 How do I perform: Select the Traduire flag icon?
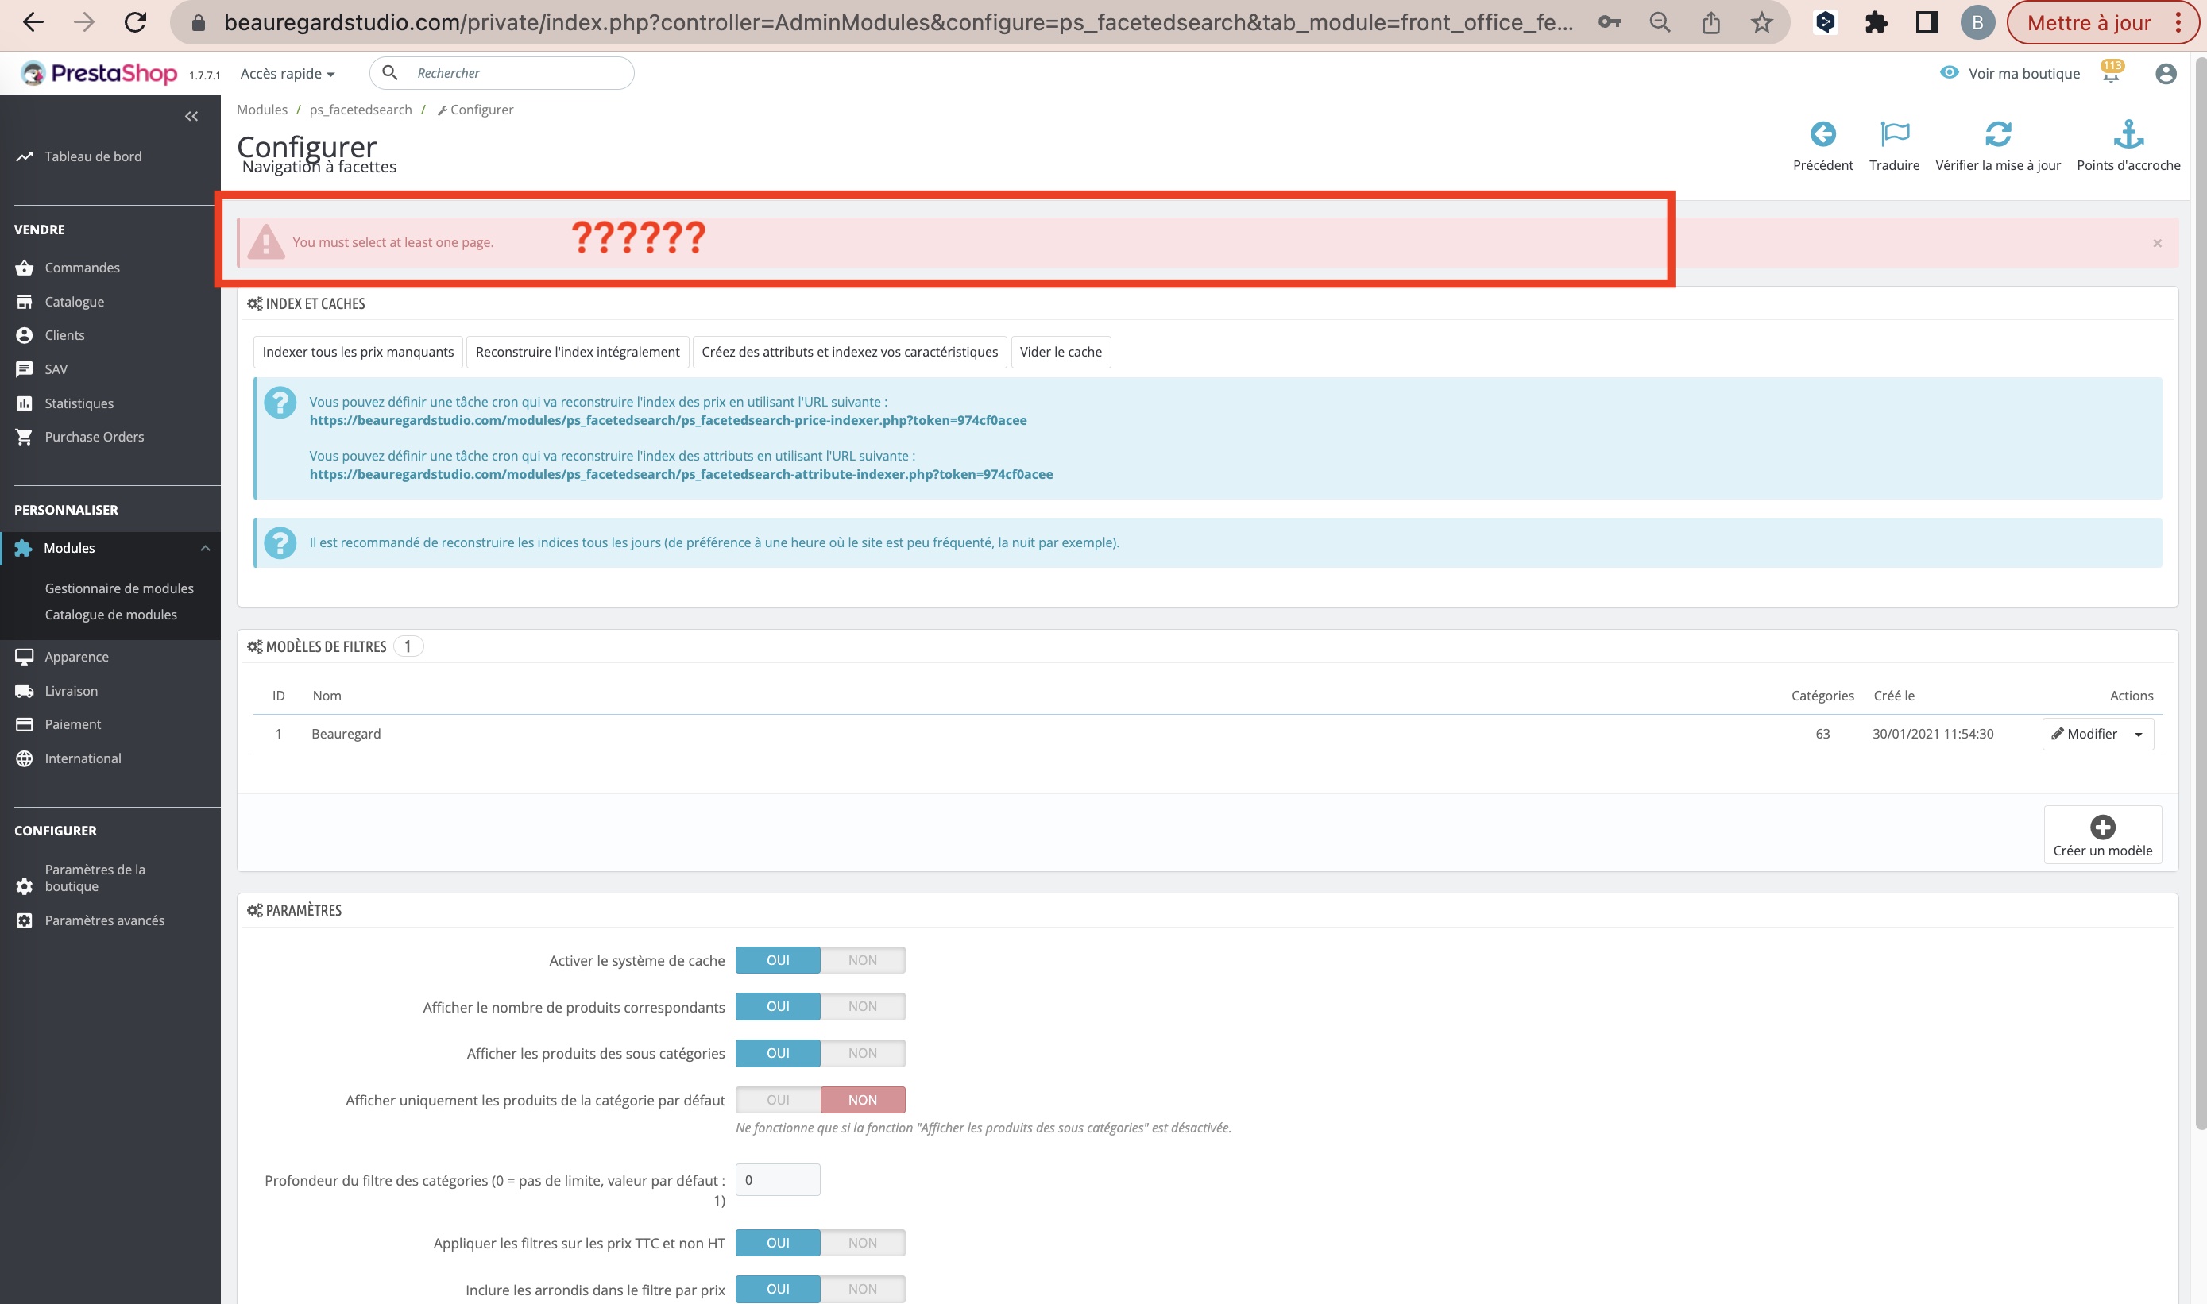pyautogui.click(x=1894, y=133)
